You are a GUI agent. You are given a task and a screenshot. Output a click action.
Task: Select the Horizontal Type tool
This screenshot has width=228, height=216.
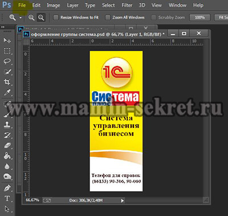point(7,198)
